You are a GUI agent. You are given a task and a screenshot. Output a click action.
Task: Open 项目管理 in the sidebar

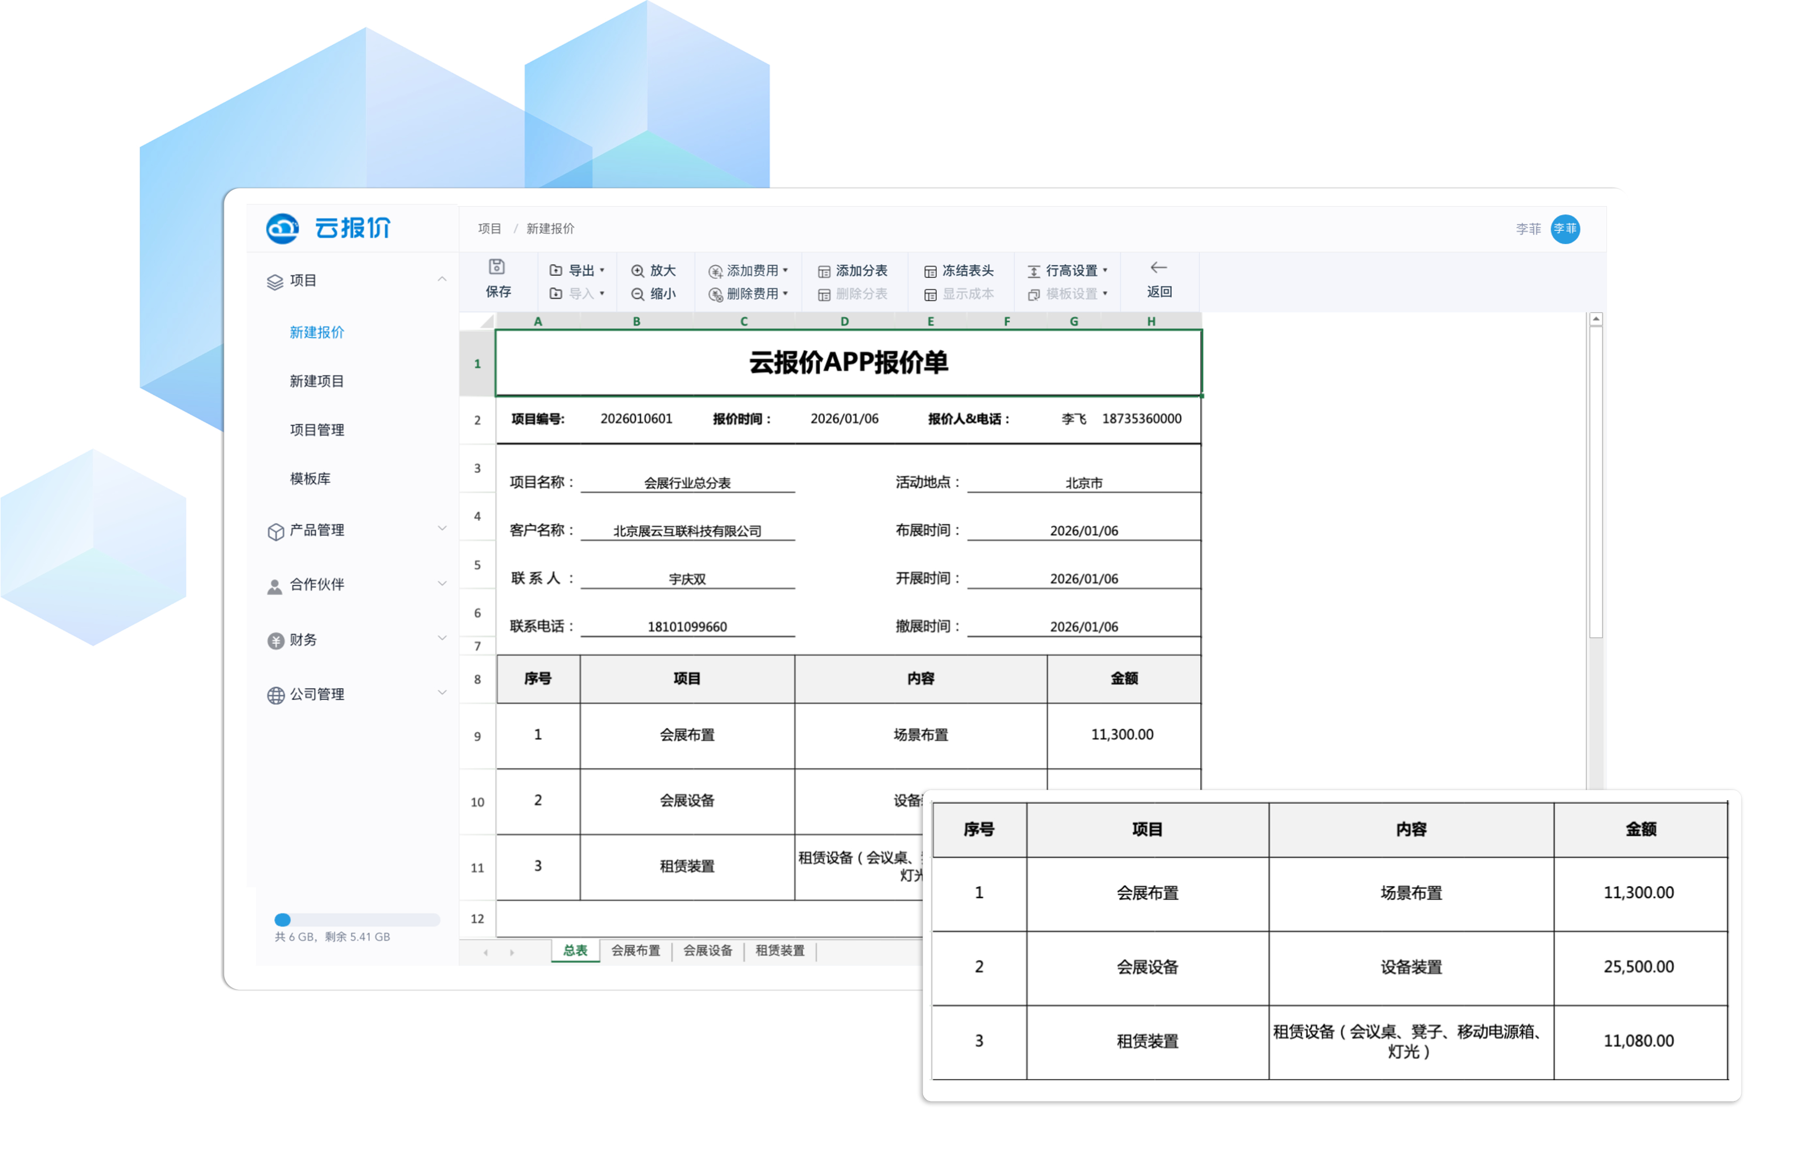(317, 429)
